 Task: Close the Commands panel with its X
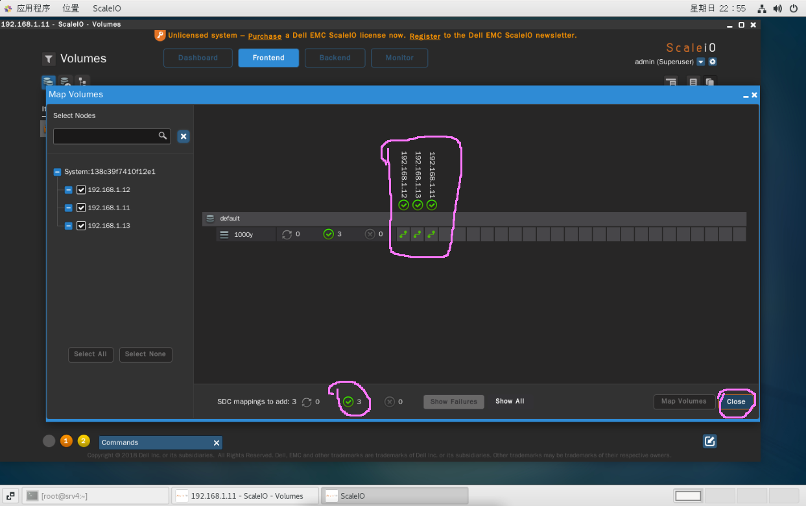[x=217, y=442]
